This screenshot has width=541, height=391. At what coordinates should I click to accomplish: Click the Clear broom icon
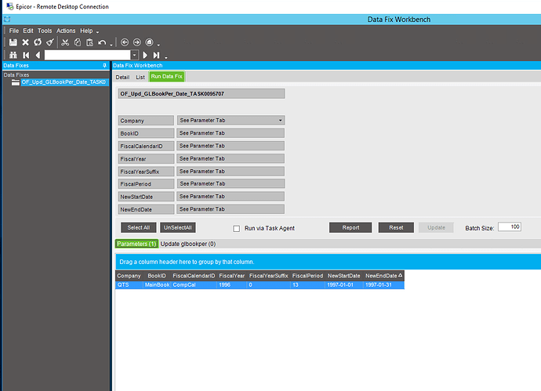[50, 42]
